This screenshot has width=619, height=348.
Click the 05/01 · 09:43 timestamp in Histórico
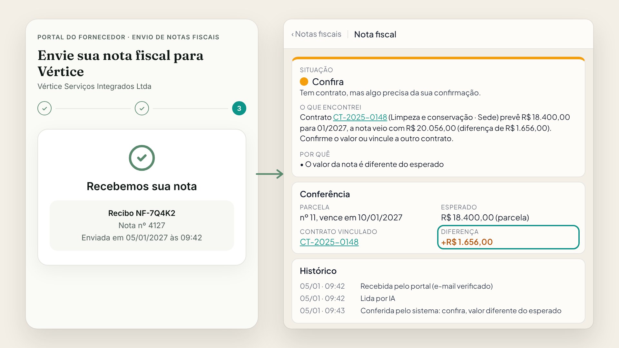[322, 311]
